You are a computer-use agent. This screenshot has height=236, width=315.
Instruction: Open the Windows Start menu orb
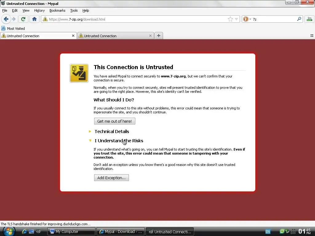8,232
